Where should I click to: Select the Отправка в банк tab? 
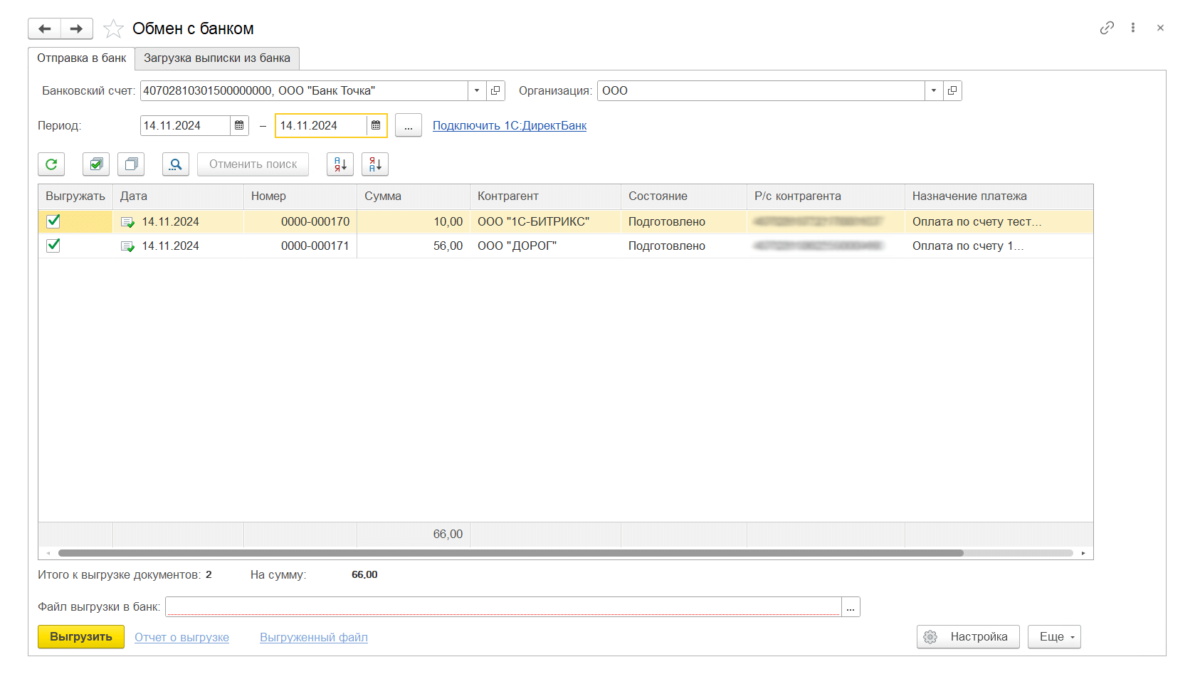81,58
